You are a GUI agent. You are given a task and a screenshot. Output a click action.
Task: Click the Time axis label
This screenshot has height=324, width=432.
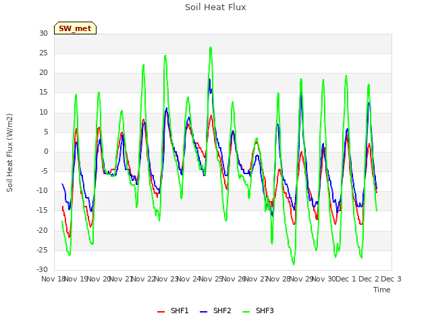pyautogui.click(x=382, y=290)
